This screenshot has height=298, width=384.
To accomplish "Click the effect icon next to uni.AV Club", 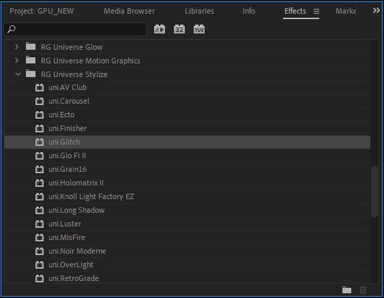I will 40,88.
